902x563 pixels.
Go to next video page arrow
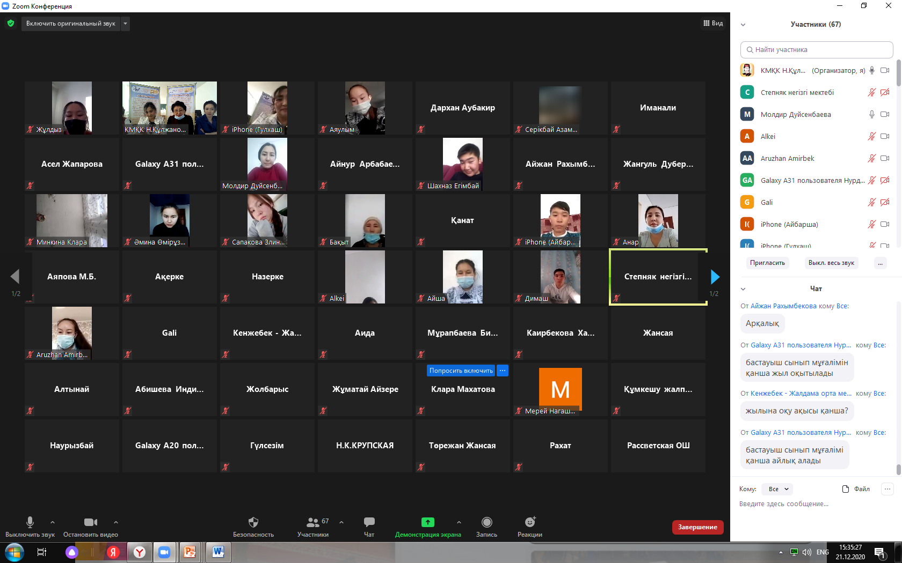(715, 277)
